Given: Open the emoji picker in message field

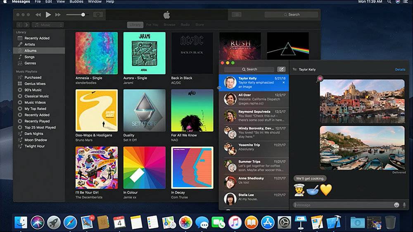Looking at the screenshot, I should [396, 205].
